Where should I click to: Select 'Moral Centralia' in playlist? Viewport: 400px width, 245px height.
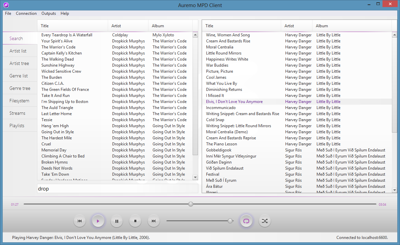[x=297, y=47]
